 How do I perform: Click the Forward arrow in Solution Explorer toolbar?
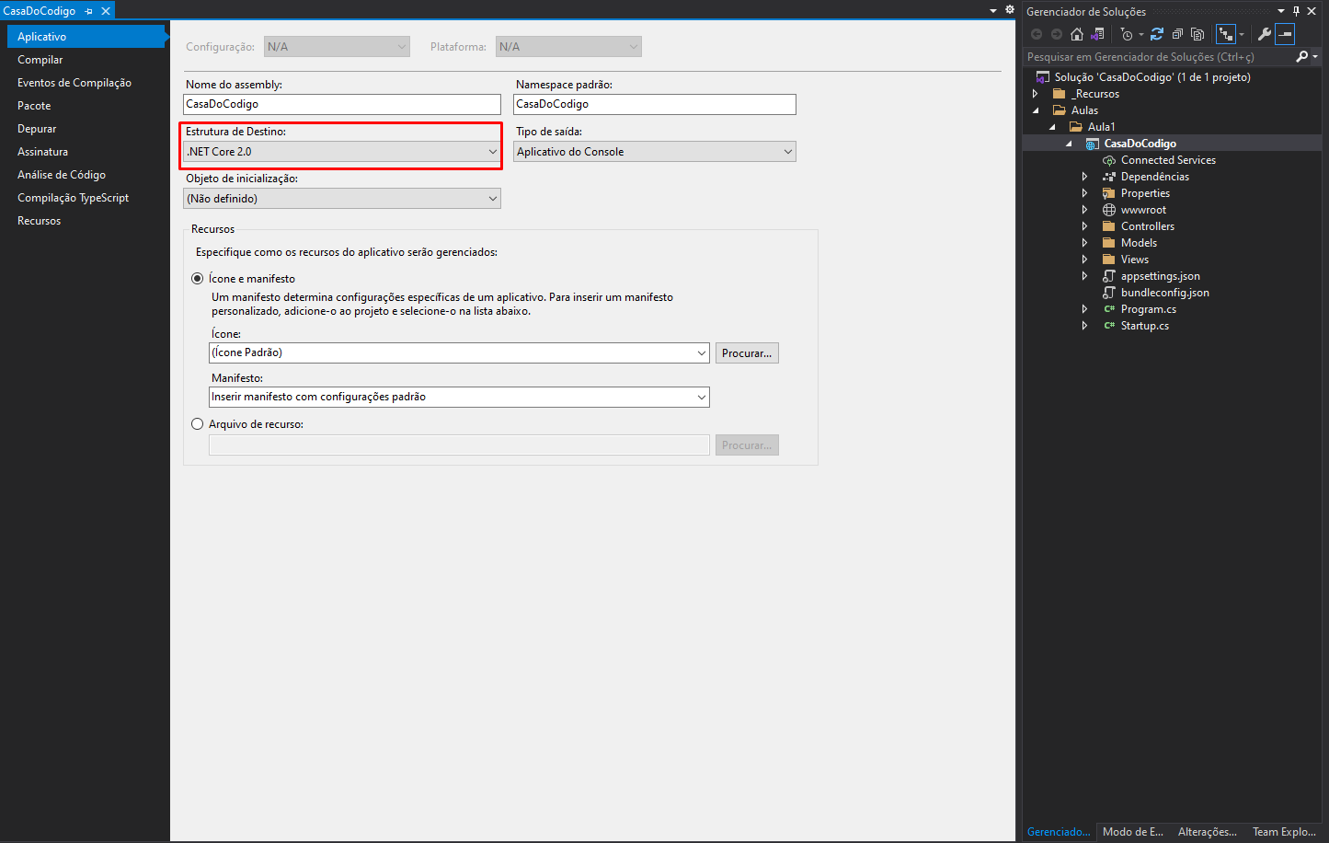1057,34
